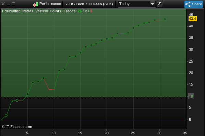
Task: Open the Today period dropdown arrow
Action: coord(152,4)
